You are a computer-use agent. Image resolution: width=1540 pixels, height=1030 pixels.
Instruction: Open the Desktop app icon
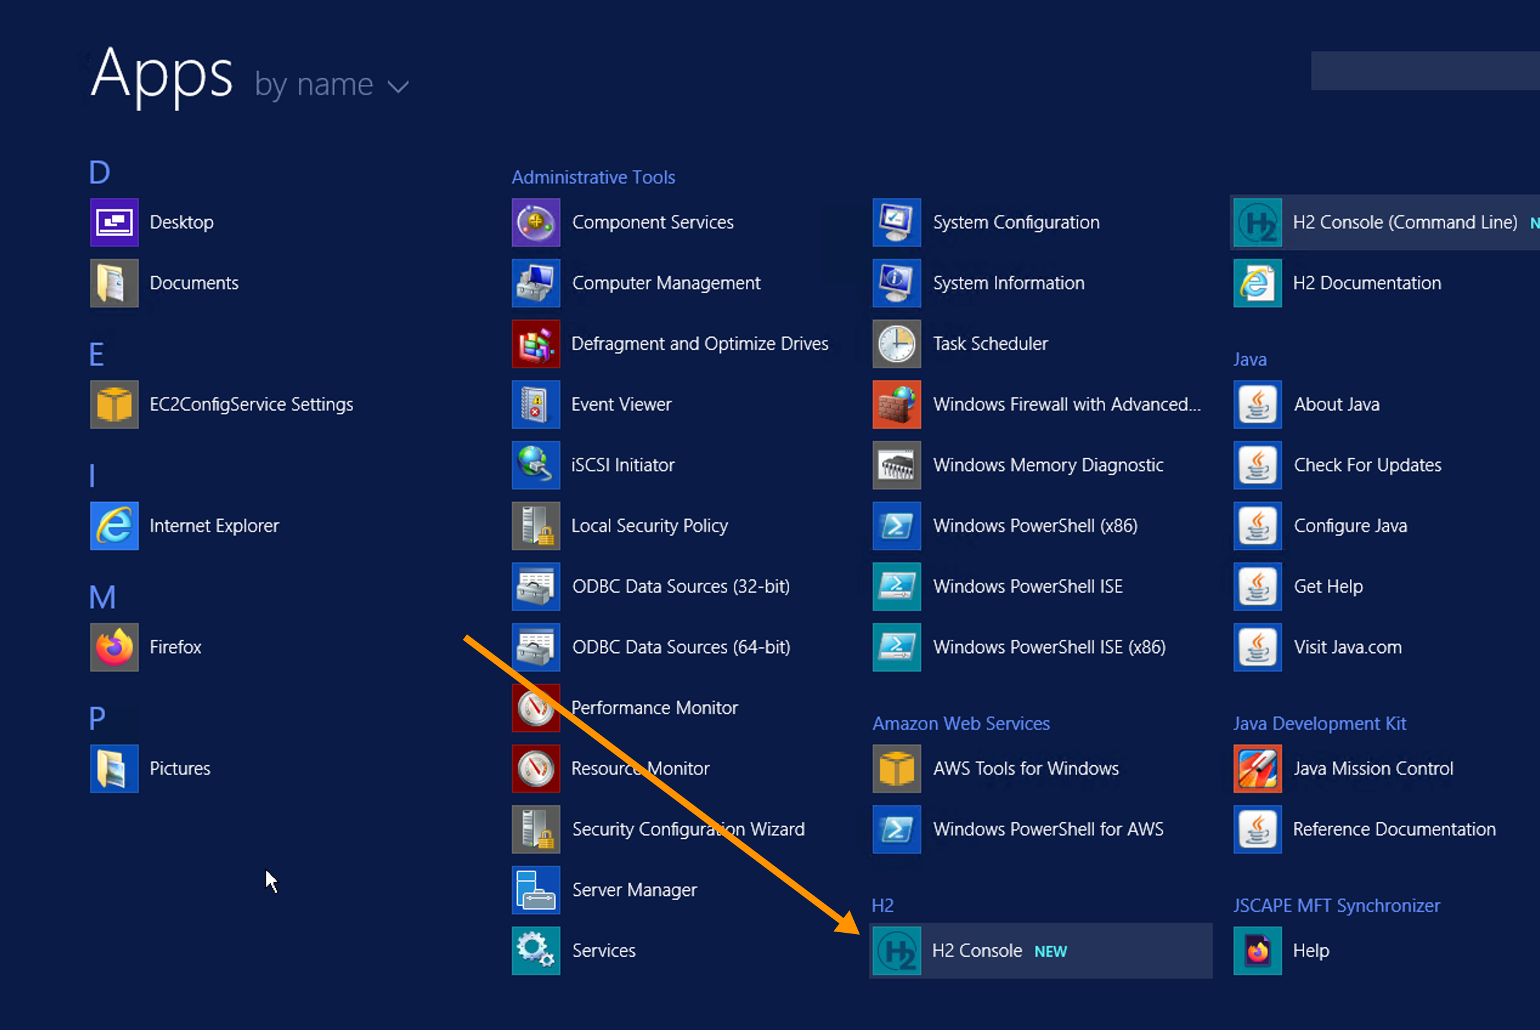coord(114,222)
